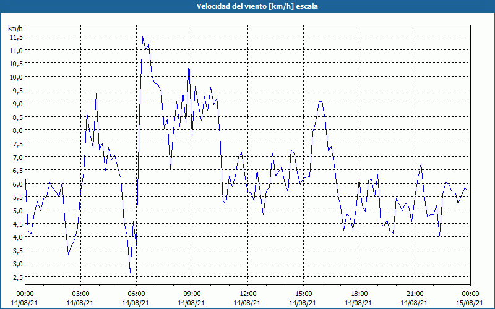
Task: Click the 7,0 y-axis value
Action: pyautogui.click(x=18, y=157)
